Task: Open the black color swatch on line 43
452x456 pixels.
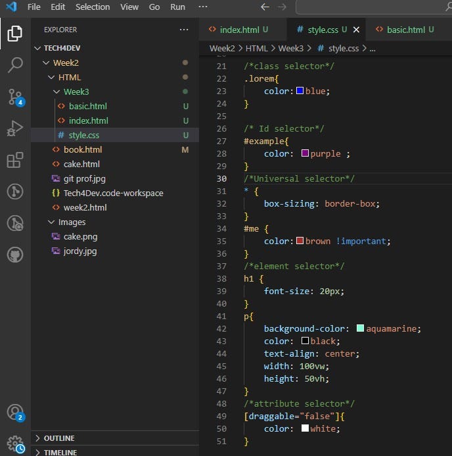Action: tap(305, 341)
